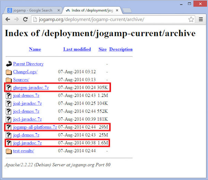The width and height of the screenshot is (208, 180).
Task: Minimize the Chrome window
Action: [181, 5]
